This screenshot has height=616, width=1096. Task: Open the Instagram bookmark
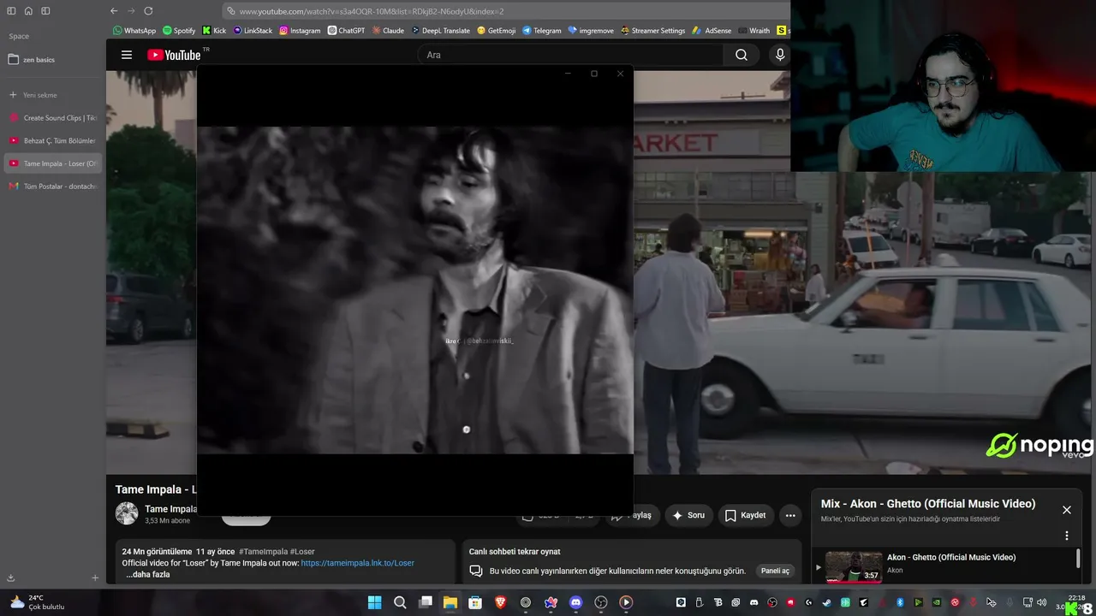[300, 31]
